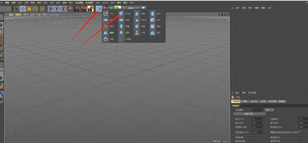Render to Picture Viewer icon
The height and width of the screenshot is (143, 308).
[x=84, y=9]
